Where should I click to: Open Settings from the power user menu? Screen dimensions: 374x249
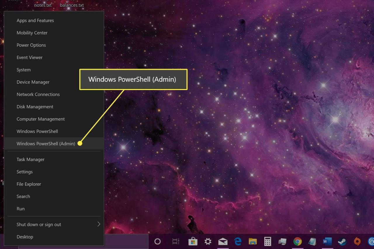click(54, 172)
